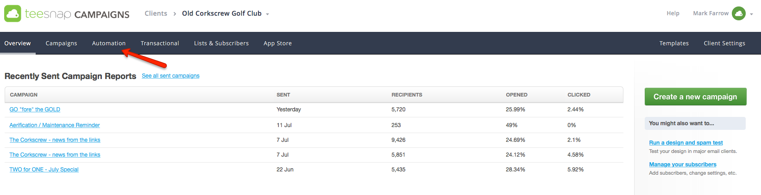
Task: Click Mark Farrow's green avatar icon
Action: tap(739, 13)
